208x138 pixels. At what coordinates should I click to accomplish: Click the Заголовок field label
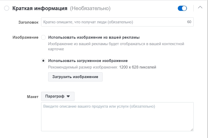28,22
